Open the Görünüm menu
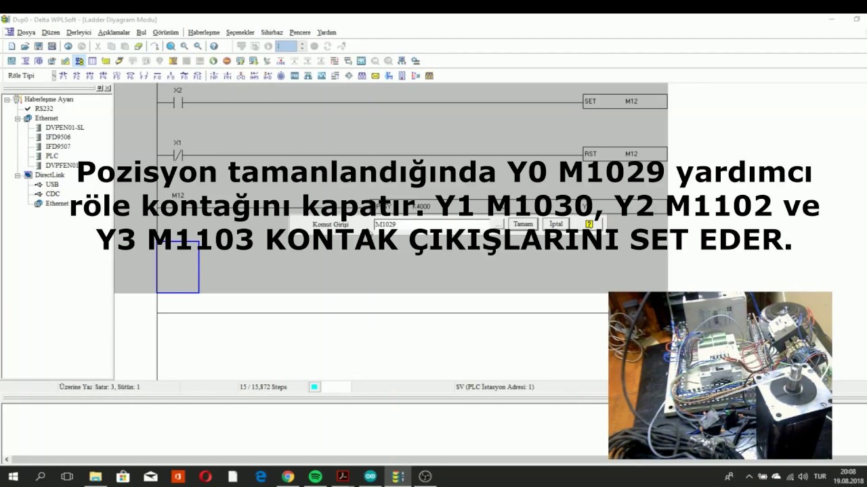Screen dimensions: 867x487 (166, 32)
